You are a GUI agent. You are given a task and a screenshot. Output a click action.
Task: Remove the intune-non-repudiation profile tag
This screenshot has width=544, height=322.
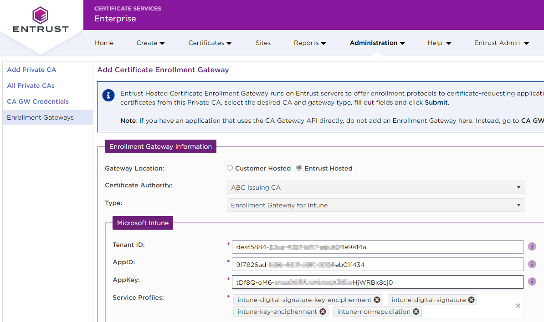pos(416,312)
